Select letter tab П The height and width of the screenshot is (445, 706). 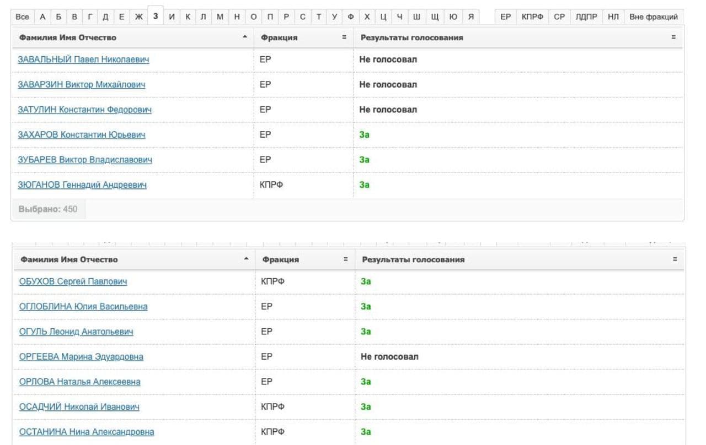point(270,17)
